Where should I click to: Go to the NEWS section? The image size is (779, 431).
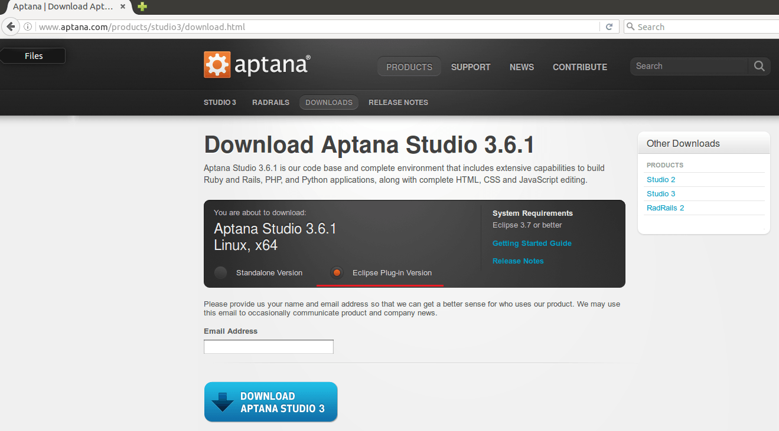pyautogui.click(x=521, y=67)
